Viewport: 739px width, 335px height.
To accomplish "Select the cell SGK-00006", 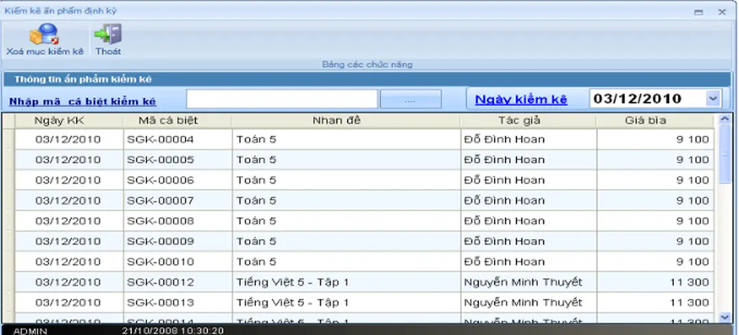I will click(x=178, y=180).
